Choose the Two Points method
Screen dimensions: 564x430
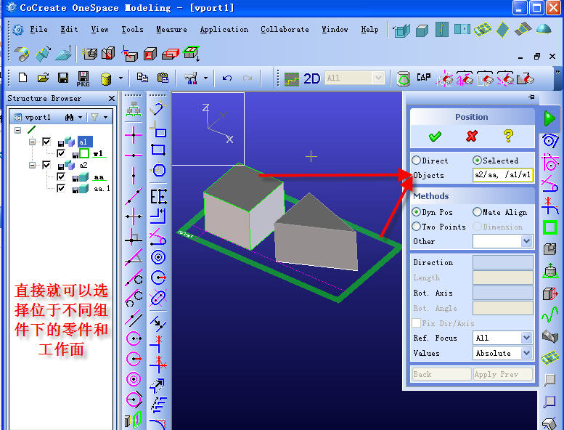(416, 227)
